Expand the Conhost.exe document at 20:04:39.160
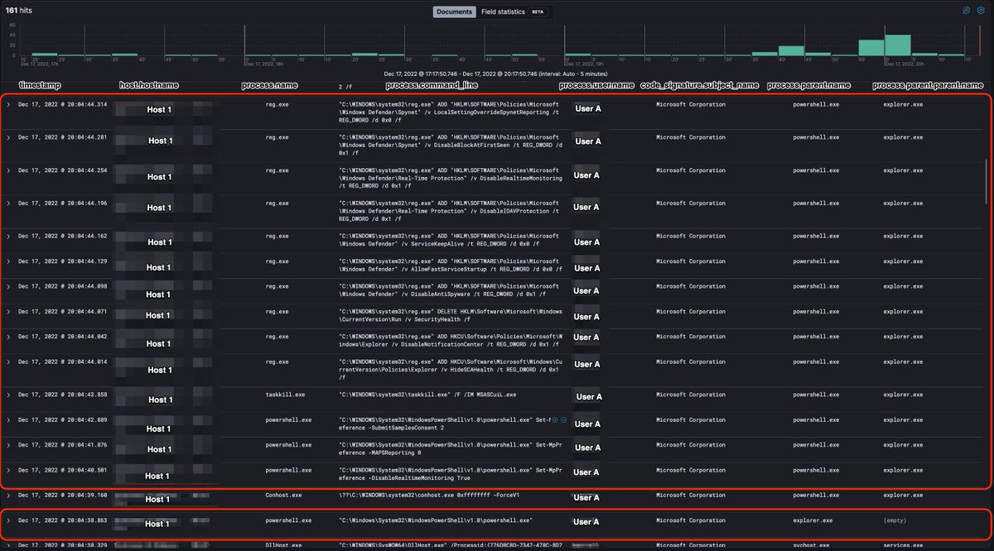 click(8, 496)
